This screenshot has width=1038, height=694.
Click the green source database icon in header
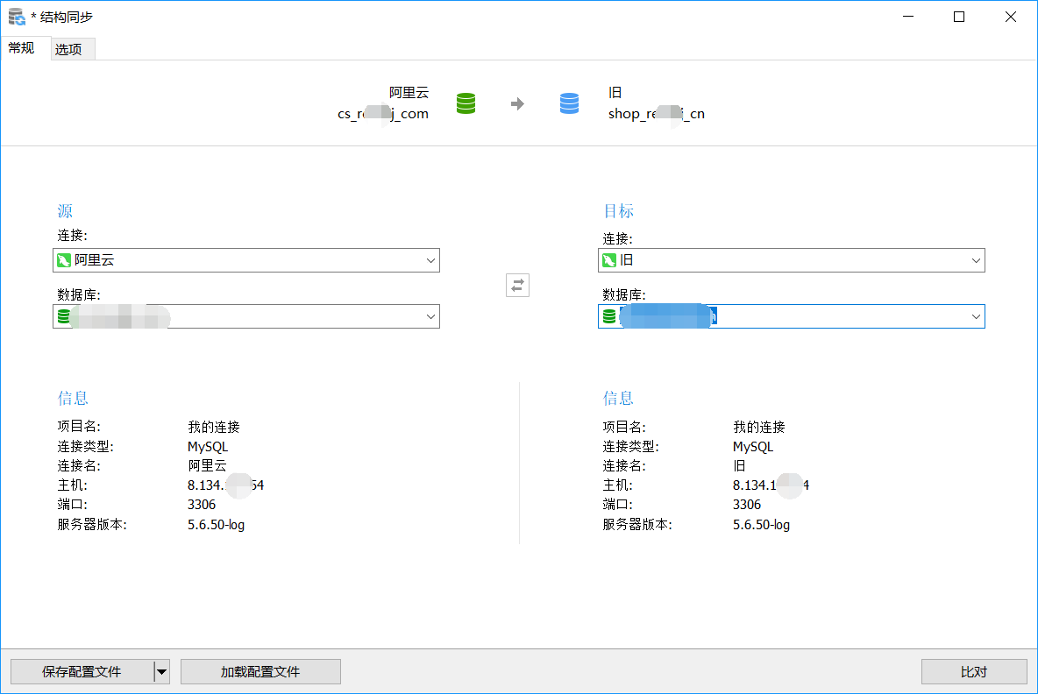[466, 103]
